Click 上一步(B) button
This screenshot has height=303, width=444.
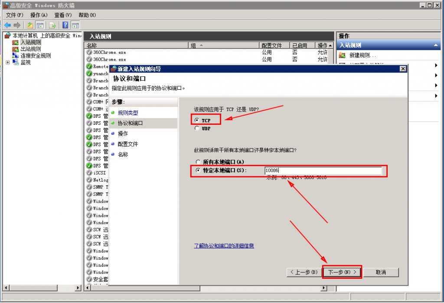click(x=304, y=272)
